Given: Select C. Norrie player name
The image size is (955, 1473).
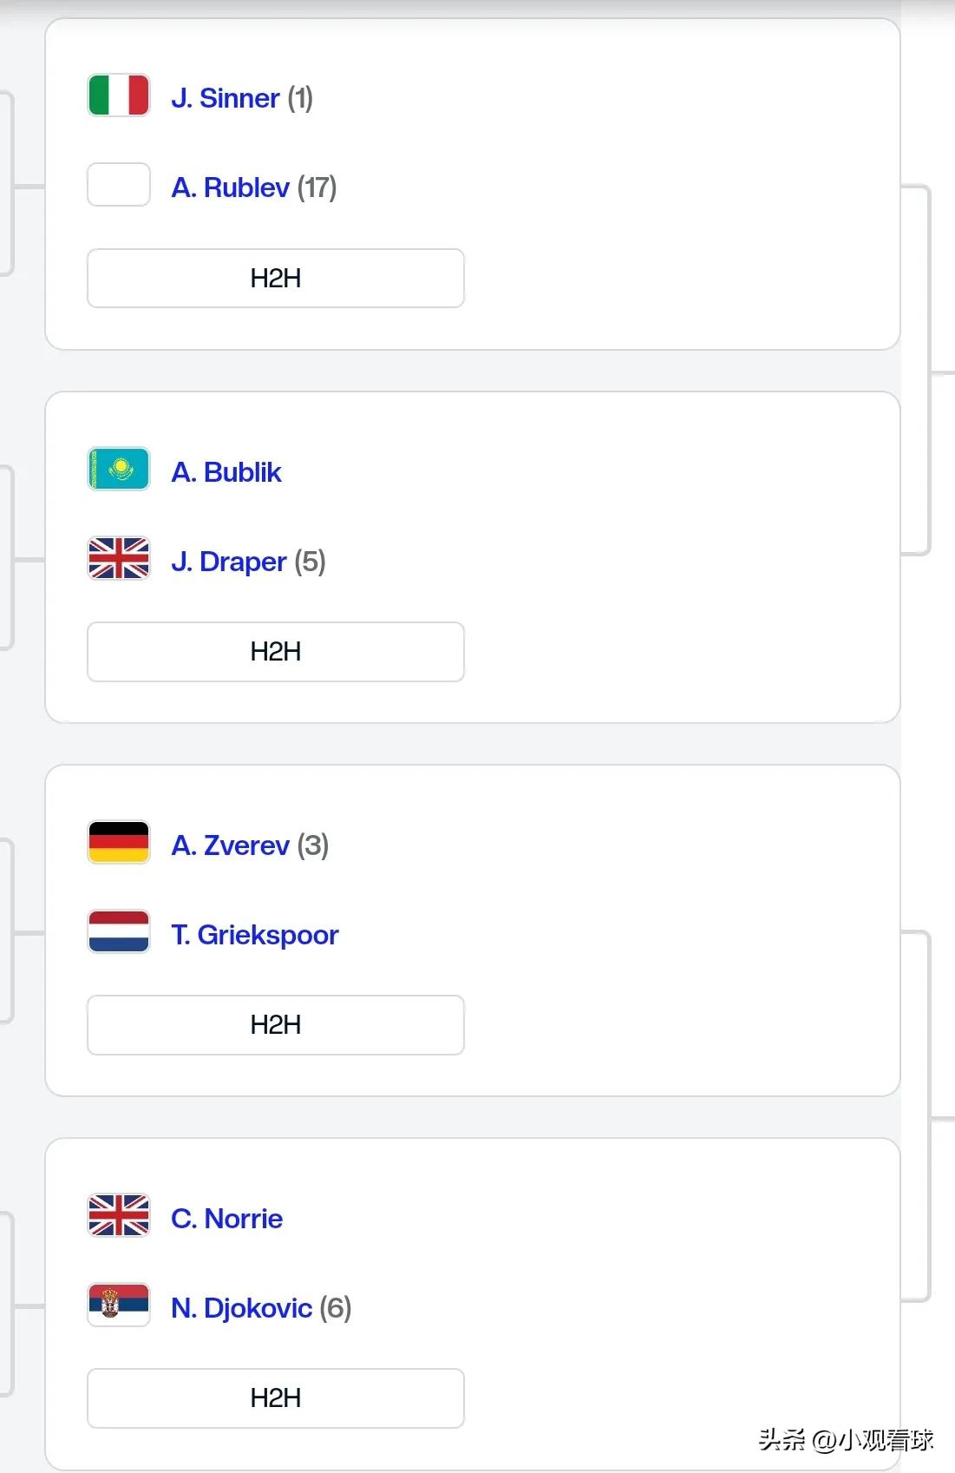Looking at the screenshot, I should [x=227, y=1219].
